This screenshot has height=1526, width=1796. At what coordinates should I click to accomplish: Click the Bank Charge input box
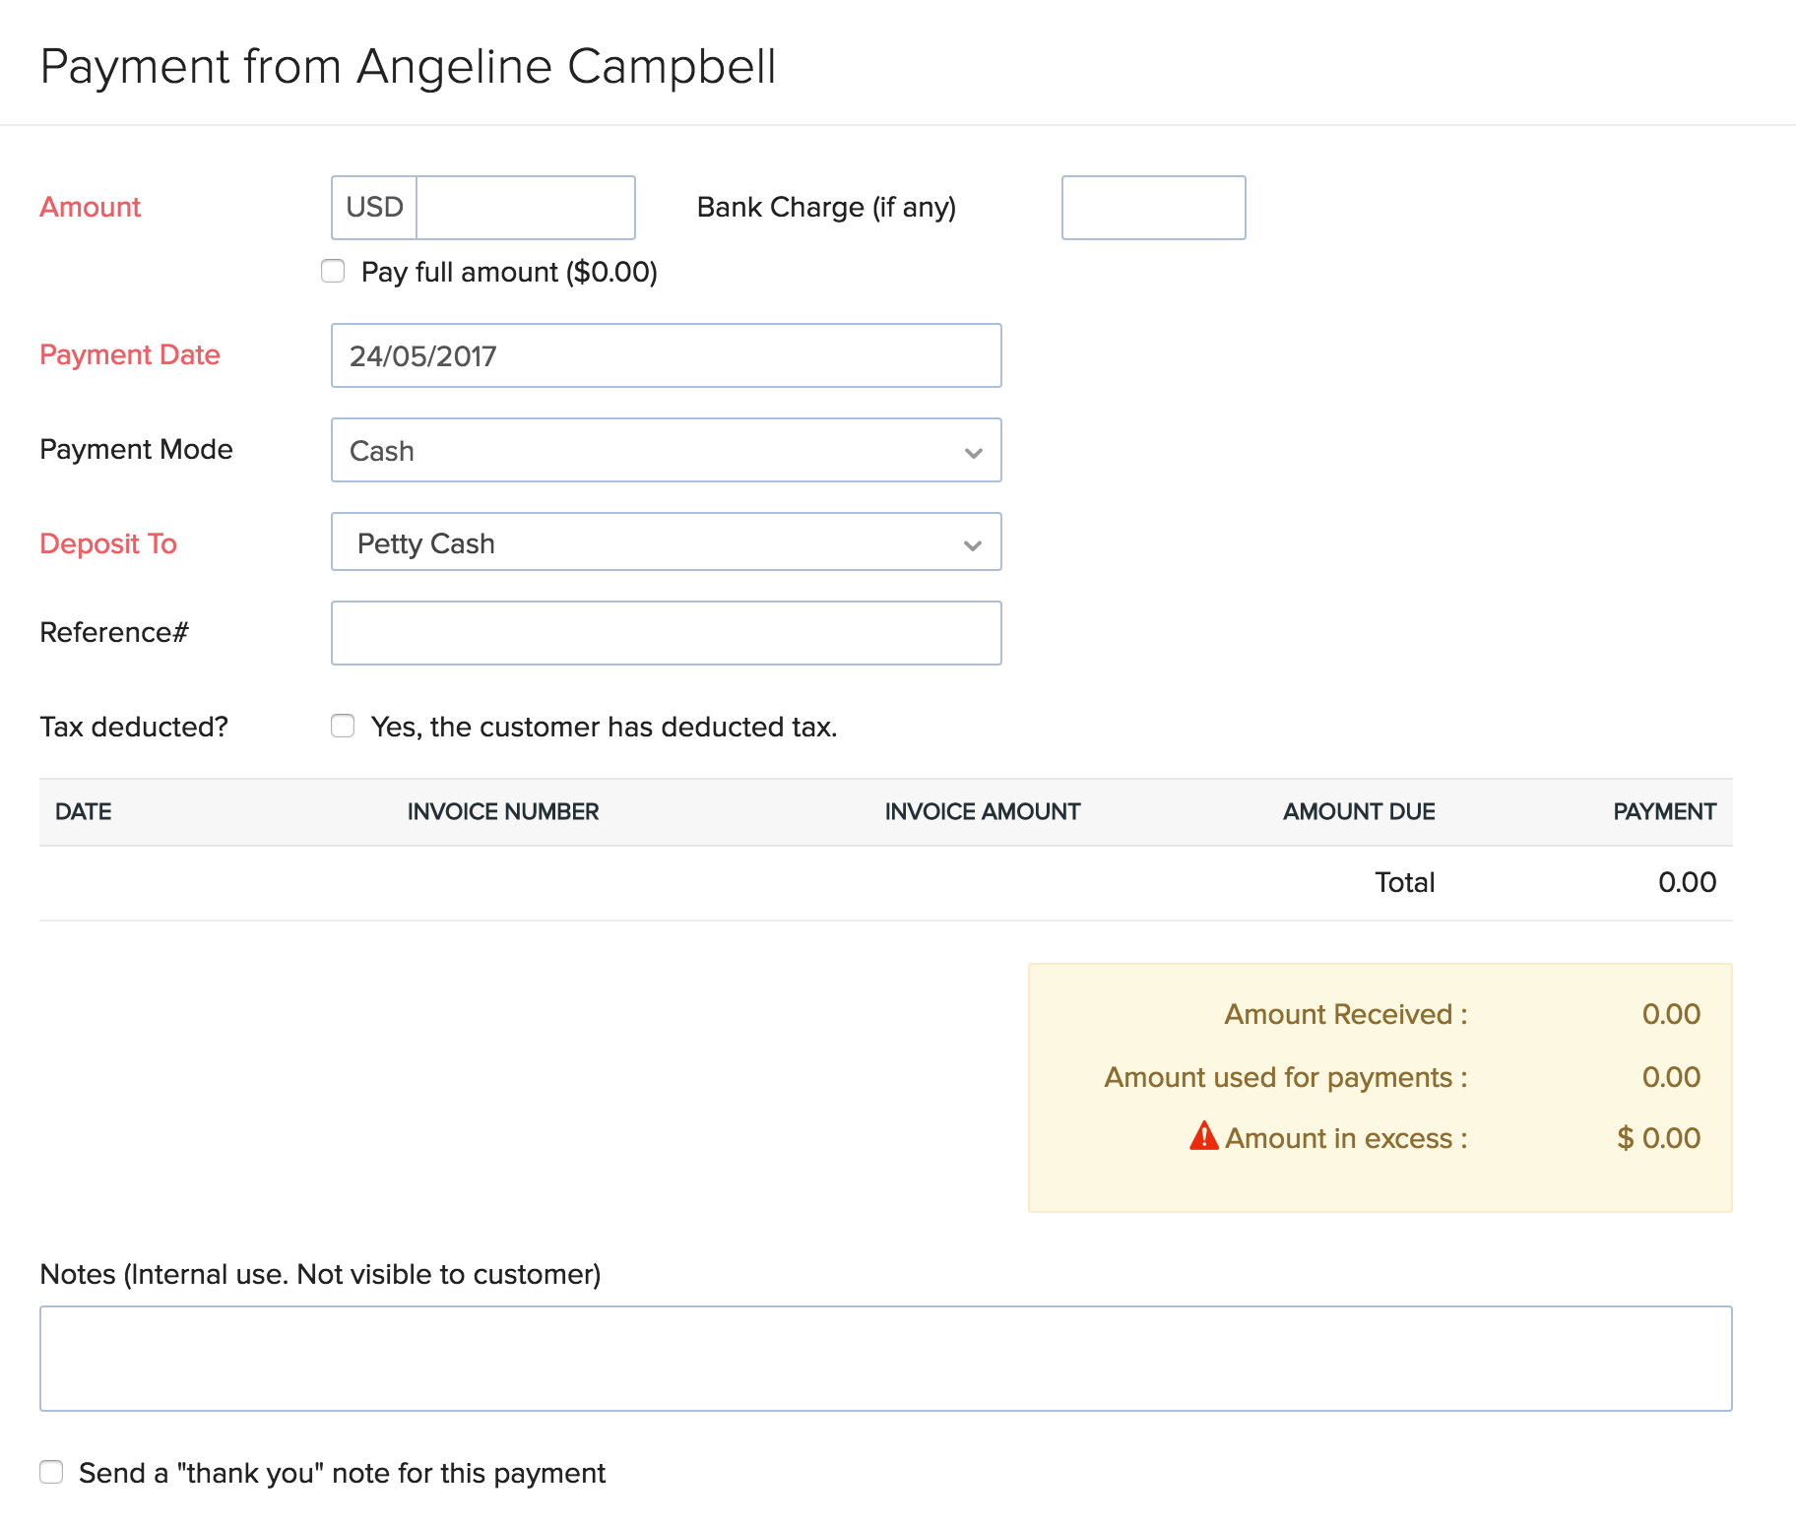tap(1152, 207)
